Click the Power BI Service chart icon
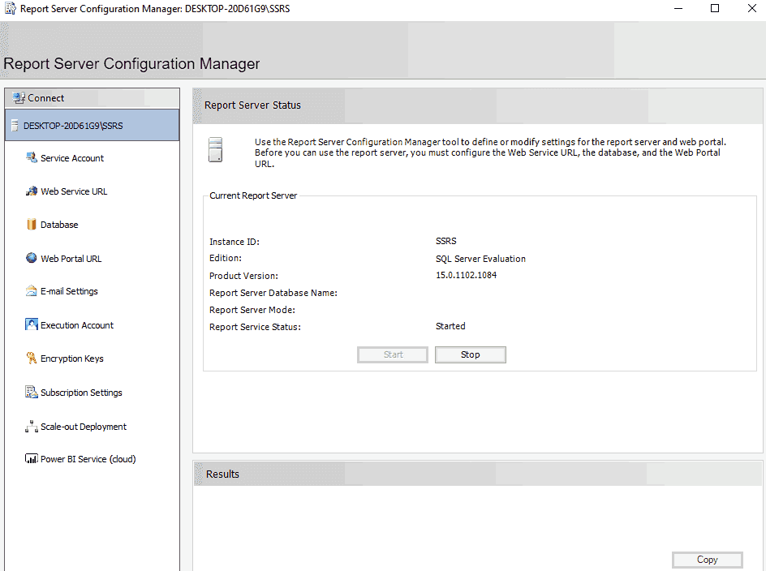This screenshot has width=766, height=571. (x=32, y=459)
